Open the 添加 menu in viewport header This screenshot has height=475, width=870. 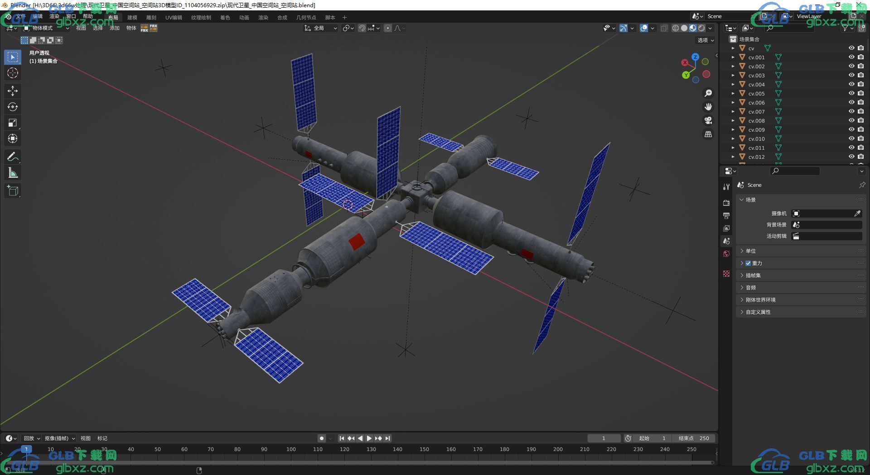click(115, 28)
